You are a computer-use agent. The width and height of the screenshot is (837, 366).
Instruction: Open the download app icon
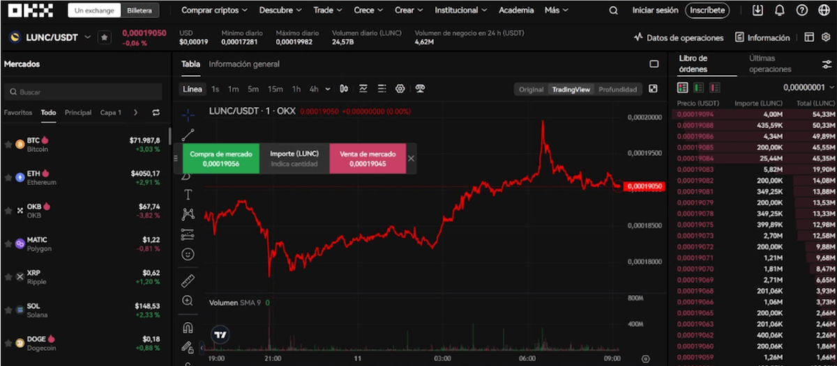pos(758,10)
